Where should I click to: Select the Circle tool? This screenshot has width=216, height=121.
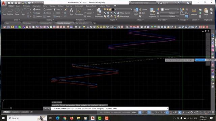pyautogui.click(x=17, y=11)
